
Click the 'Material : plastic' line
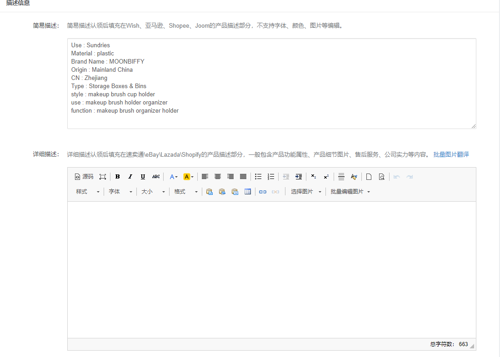point(92,54)
